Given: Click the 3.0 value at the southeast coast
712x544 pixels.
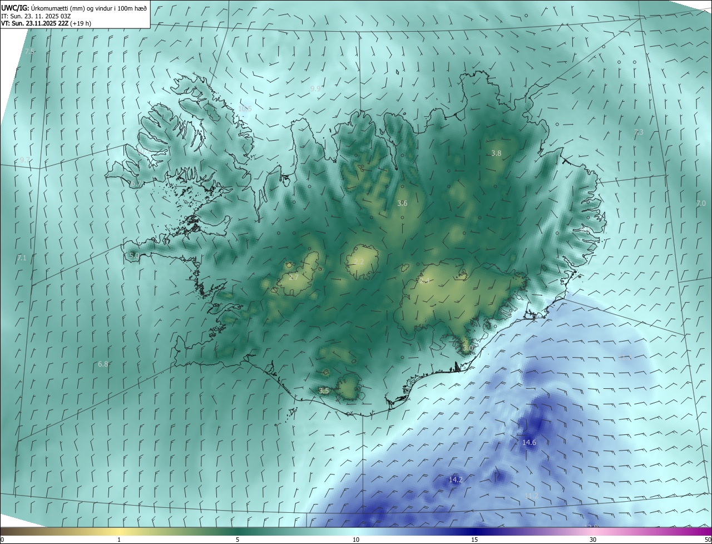Looking at the screenshot, I should [467, 348].
